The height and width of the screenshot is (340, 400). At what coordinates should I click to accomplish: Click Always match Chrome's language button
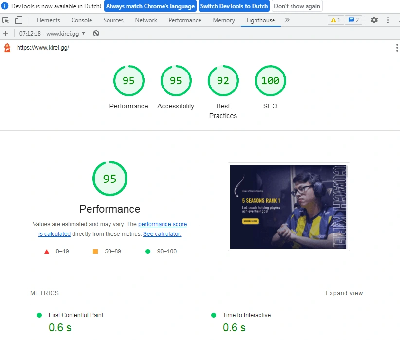coord(150,6)
